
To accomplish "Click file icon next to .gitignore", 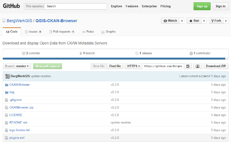I will (6, 100).
